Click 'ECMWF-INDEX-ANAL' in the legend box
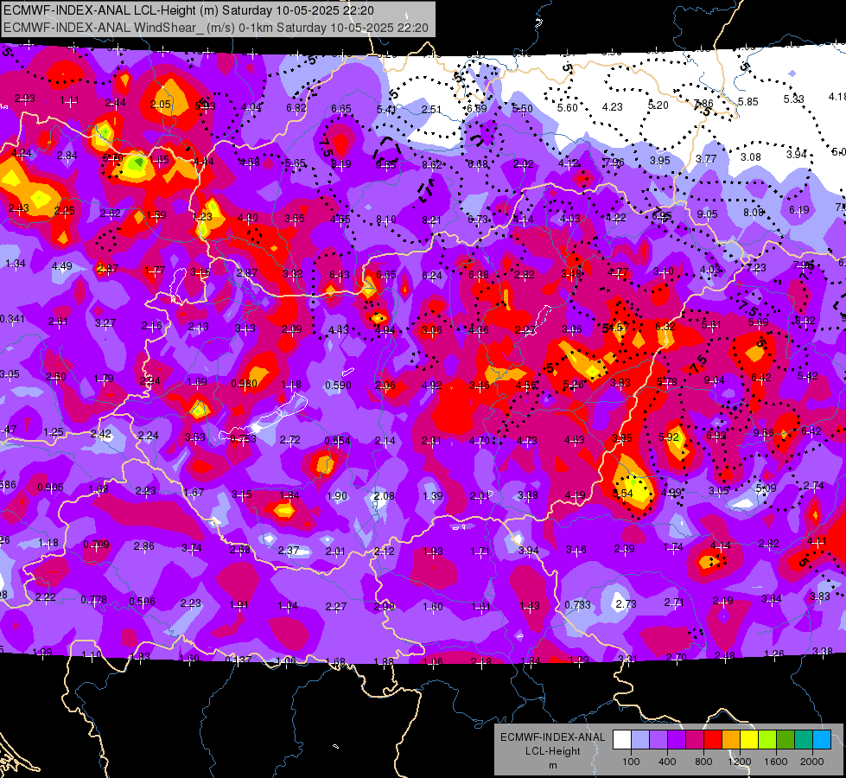 pyautogui.click(x=552, y=737)
